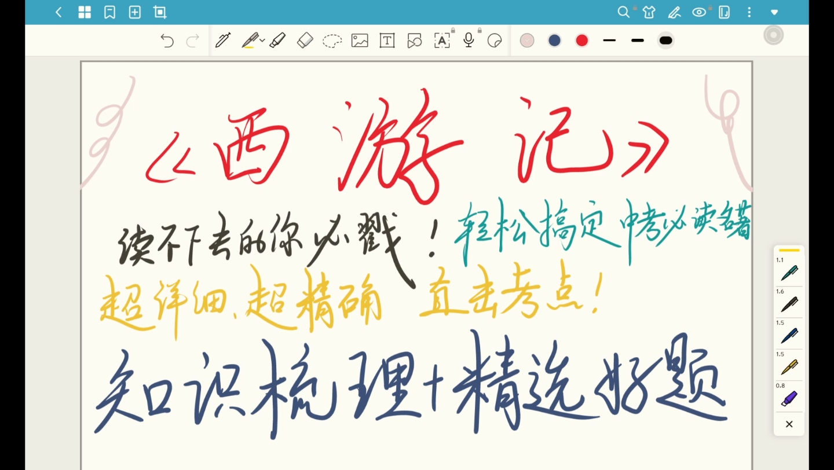Expand the highlighter tool options arrow
834x470 pixels.
[262, 40]
